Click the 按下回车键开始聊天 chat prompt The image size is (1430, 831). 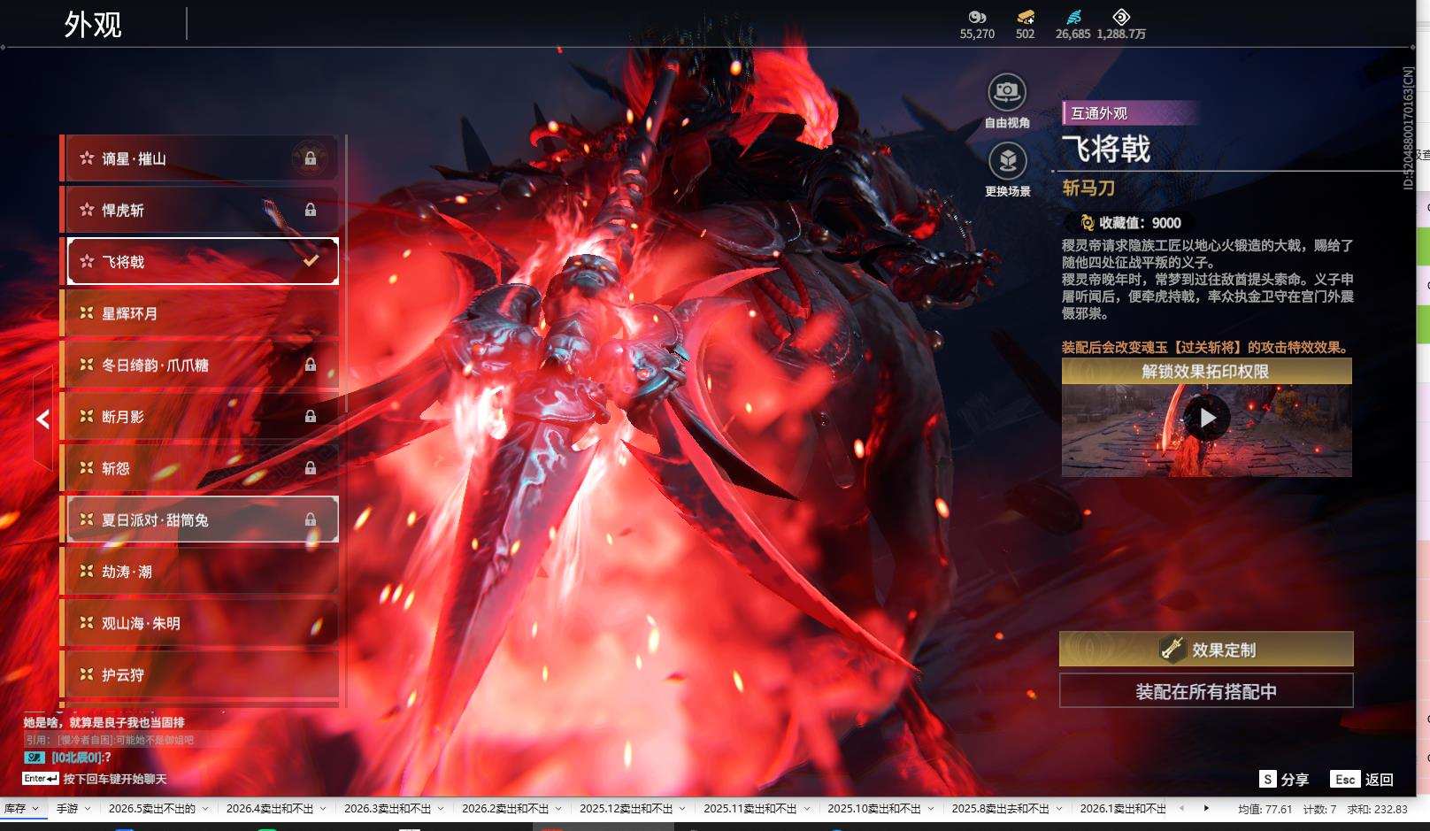coord(115,779)
